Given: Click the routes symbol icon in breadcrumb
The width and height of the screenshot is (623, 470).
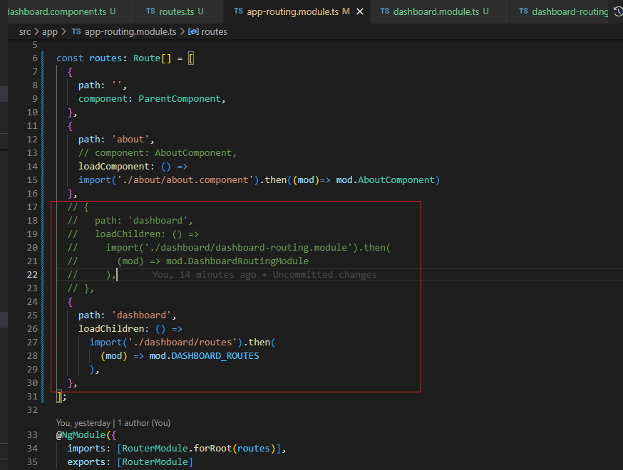Looking at the screenshot, I should coord(192,32).
